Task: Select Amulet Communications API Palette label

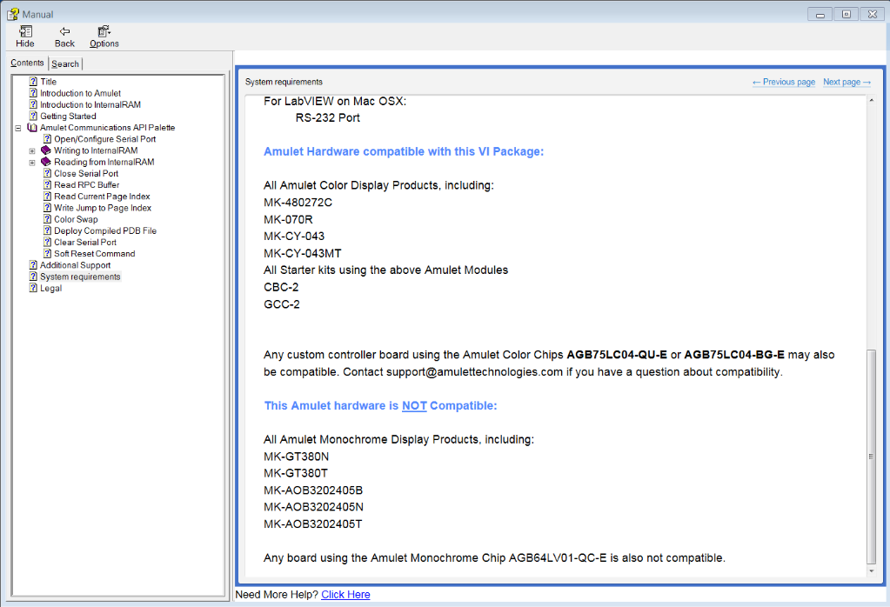Action: [107, 128]
